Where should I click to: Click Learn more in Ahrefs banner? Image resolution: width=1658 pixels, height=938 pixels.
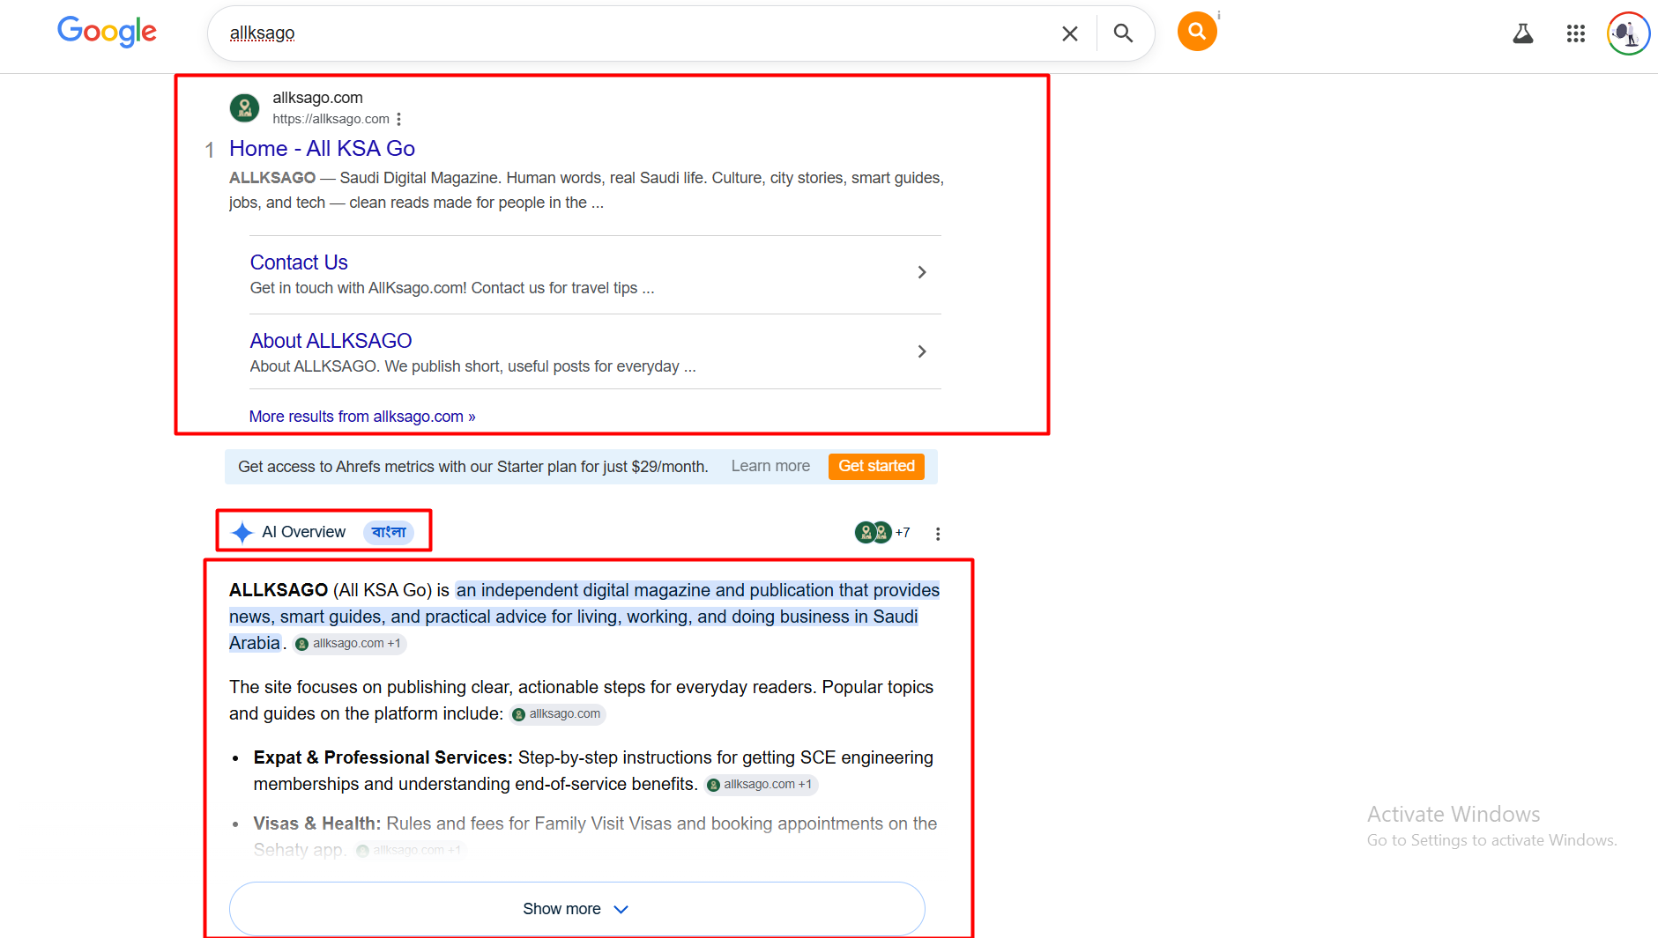pos(770,466)
